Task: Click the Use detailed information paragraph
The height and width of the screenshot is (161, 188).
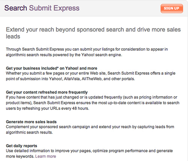Action: 89,154
